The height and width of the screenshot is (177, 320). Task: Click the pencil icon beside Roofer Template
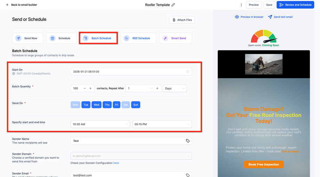click(174, 5)
